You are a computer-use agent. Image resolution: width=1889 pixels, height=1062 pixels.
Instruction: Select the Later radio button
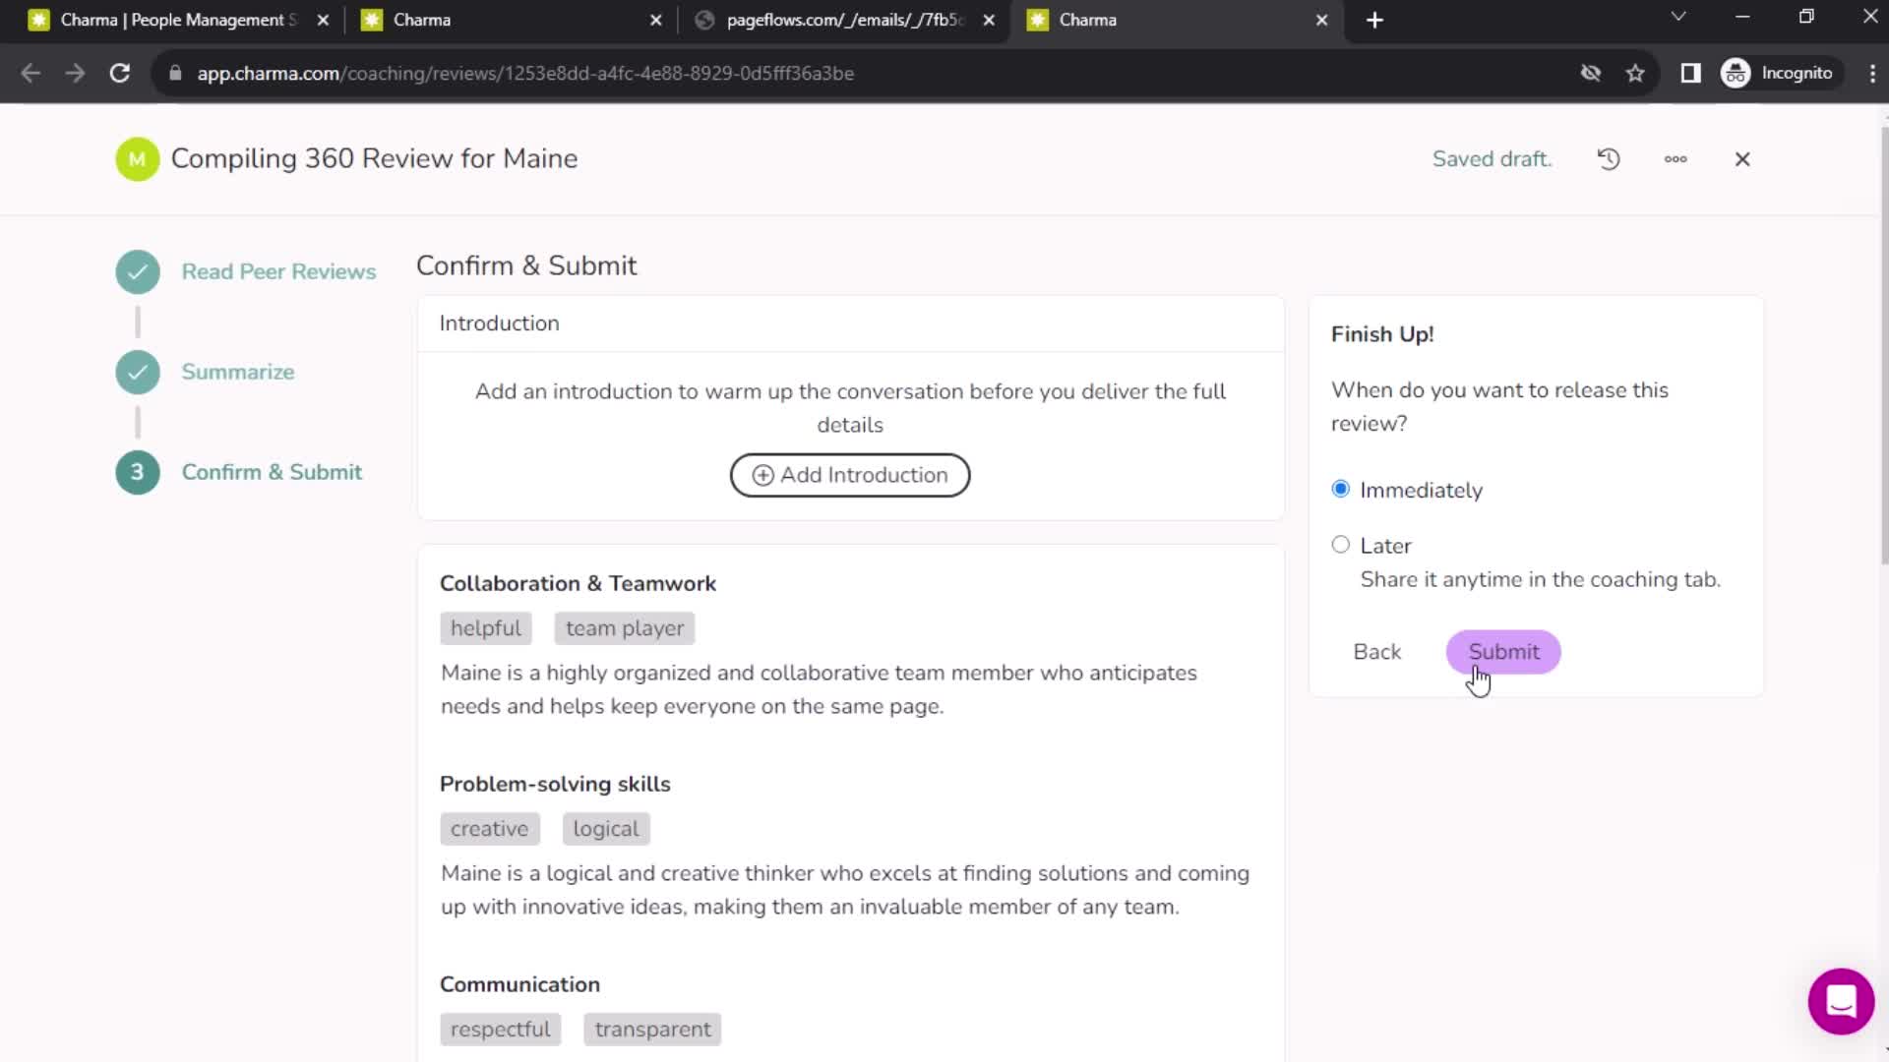1340,545
